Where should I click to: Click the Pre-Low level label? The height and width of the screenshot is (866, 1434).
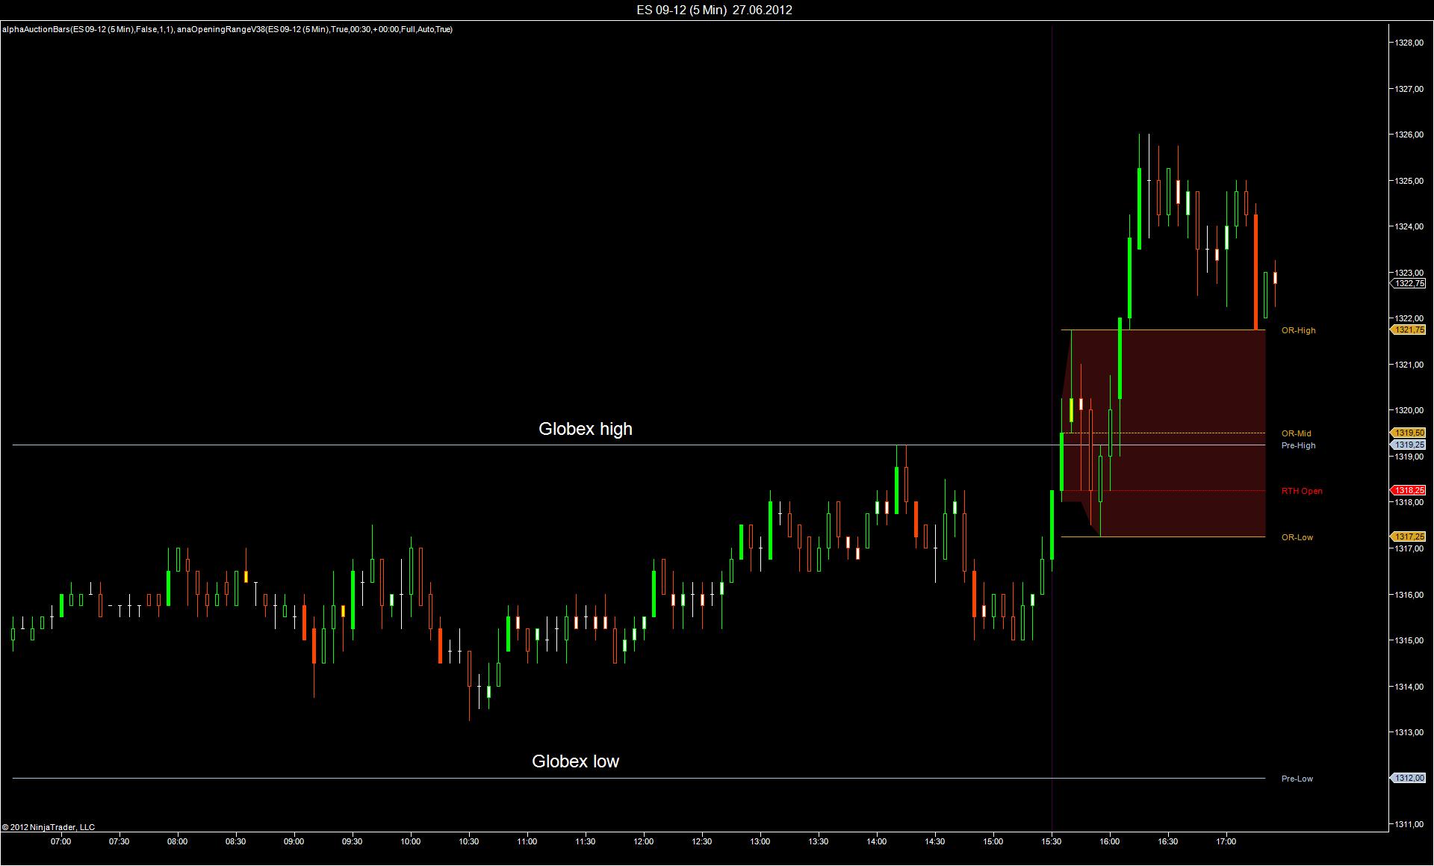pos(1297,779)
